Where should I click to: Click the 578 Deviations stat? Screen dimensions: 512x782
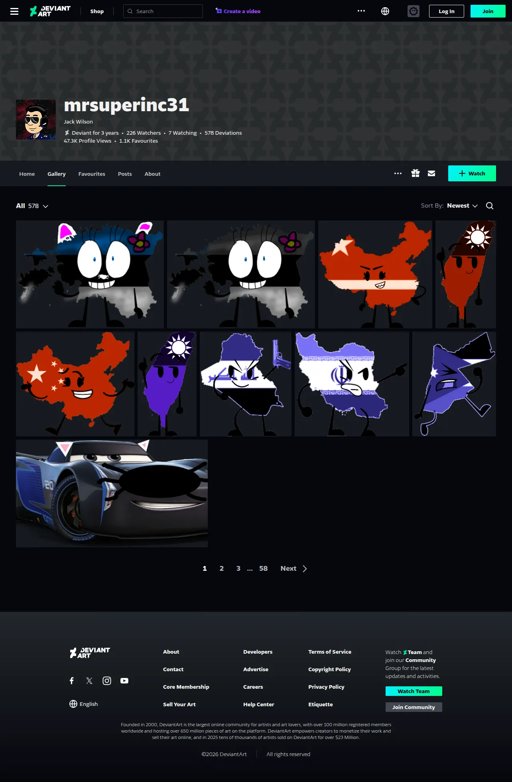coord(223,133)
